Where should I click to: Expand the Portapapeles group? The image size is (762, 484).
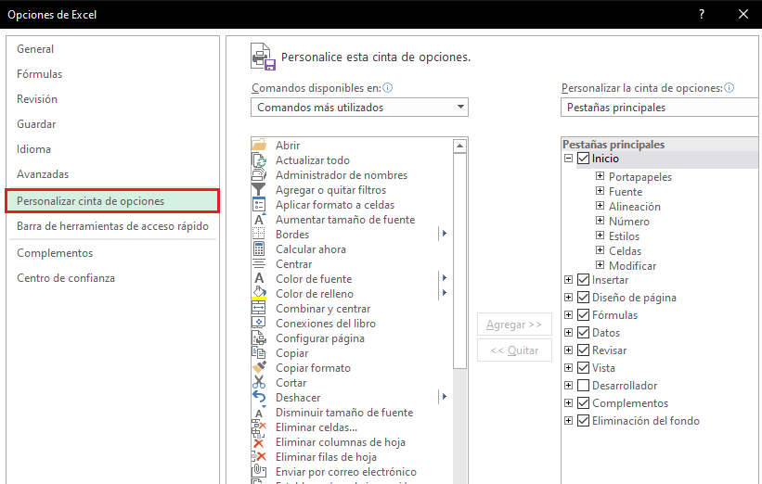[601, 176]
